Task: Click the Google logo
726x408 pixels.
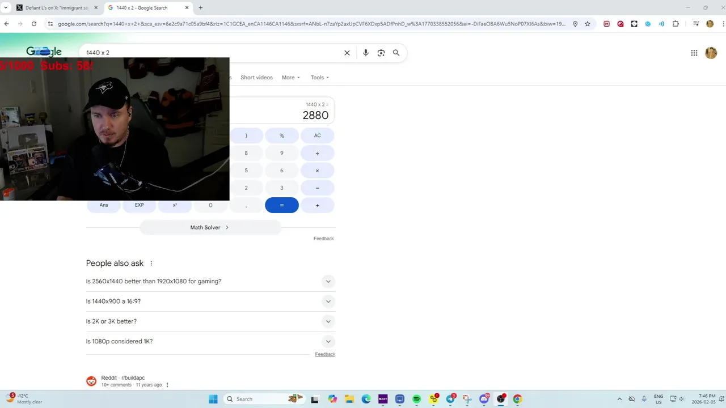Action: [44, 52]
